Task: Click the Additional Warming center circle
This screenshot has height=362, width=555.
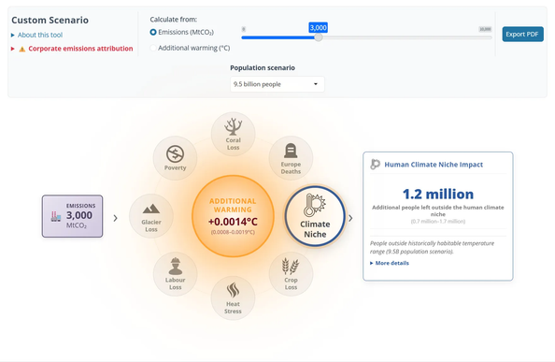Action: [233, 216]
